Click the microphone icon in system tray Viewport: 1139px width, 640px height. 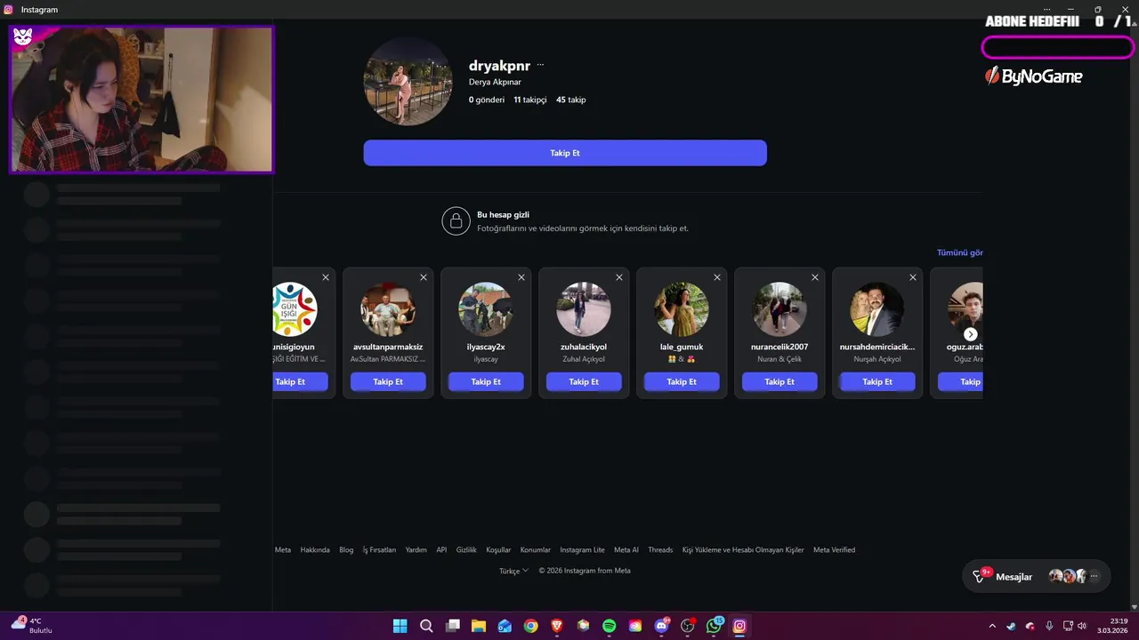coord(1049,626)
